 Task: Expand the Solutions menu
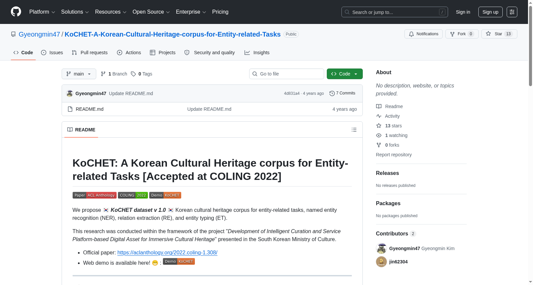coord(75,12)
